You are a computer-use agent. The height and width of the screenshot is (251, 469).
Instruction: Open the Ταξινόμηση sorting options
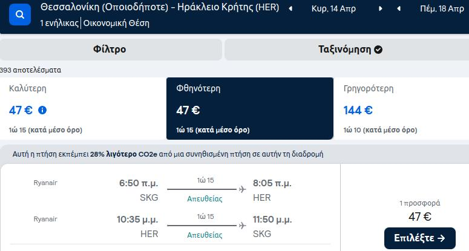click(x=347, y=50)
